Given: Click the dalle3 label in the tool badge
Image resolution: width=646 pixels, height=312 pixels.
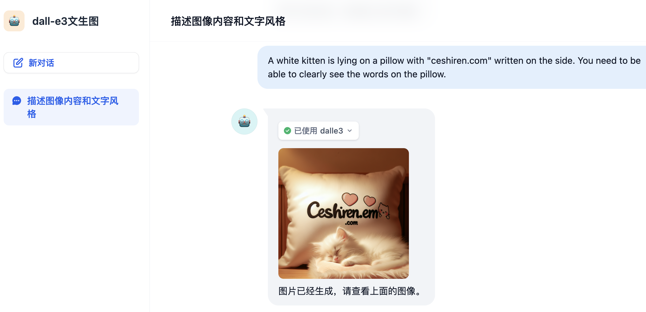Looking at the screenshot, I should tap(332, 131).
